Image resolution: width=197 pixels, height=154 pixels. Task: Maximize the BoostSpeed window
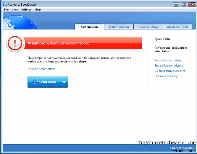point(184,5)
